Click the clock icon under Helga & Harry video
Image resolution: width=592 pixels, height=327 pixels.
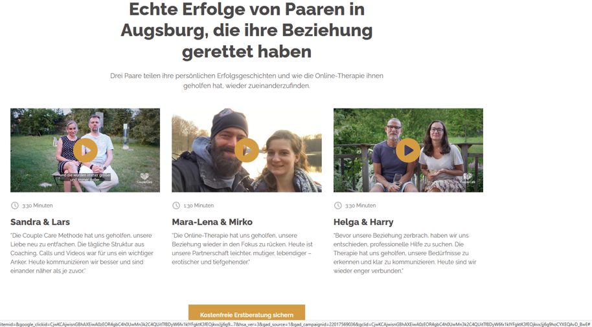click(337, 206)
